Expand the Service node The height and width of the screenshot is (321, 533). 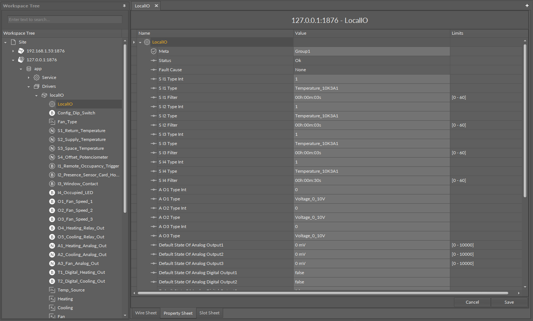tap(28, 77)
